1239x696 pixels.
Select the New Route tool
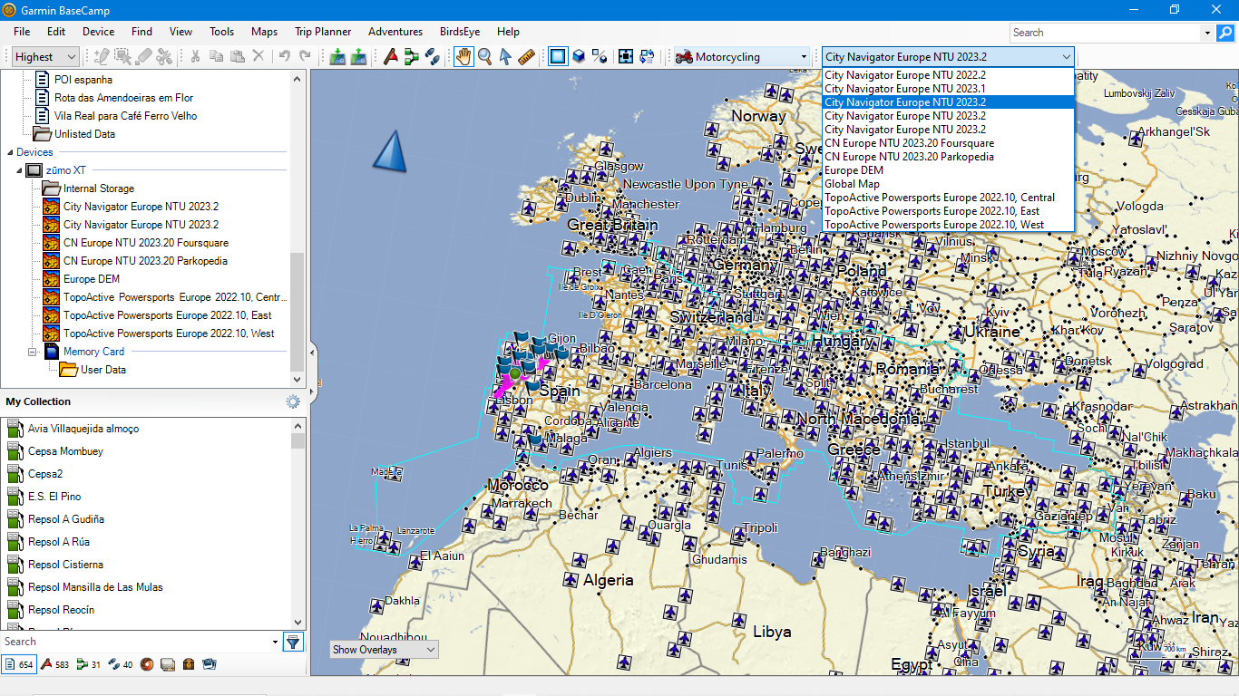(412, 56)
